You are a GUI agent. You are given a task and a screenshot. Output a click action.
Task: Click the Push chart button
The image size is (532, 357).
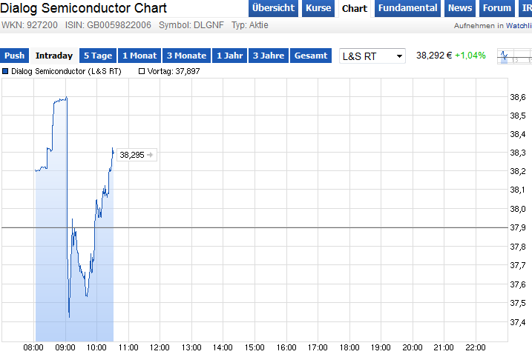point(14,56)
